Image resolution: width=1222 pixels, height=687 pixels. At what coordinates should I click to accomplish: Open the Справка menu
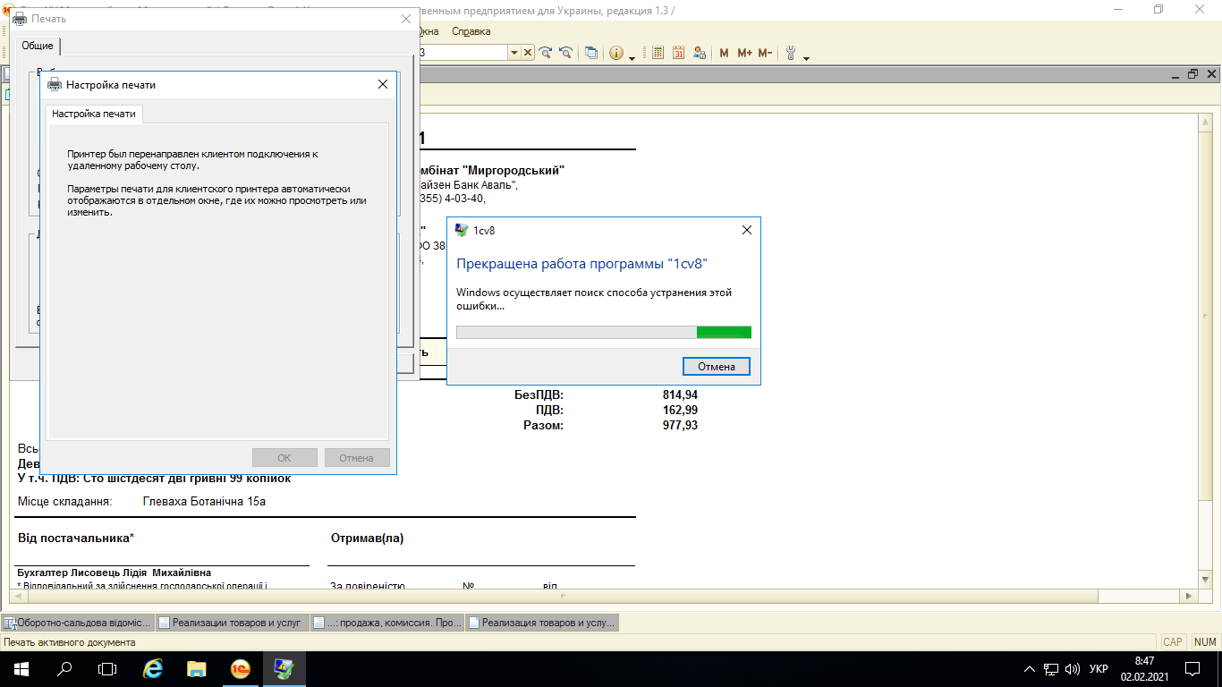point(471,31)
